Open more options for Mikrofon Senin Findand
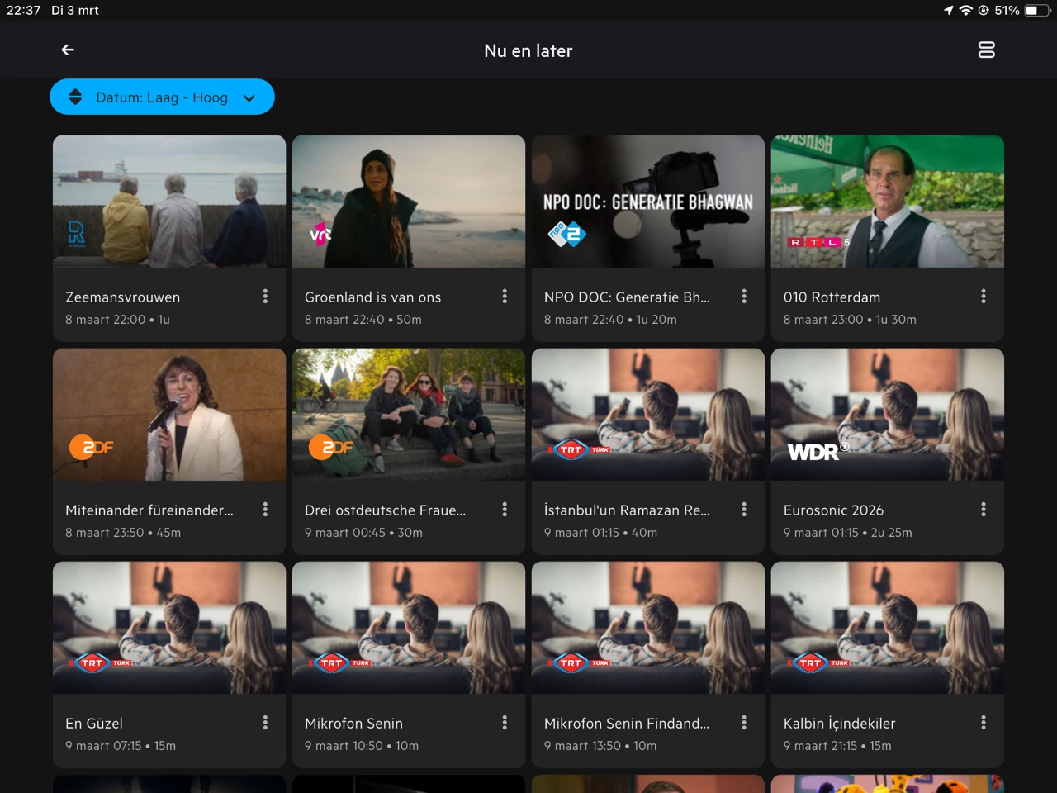This screenshot has height=793, width=1057. click(x=744, y=723)
